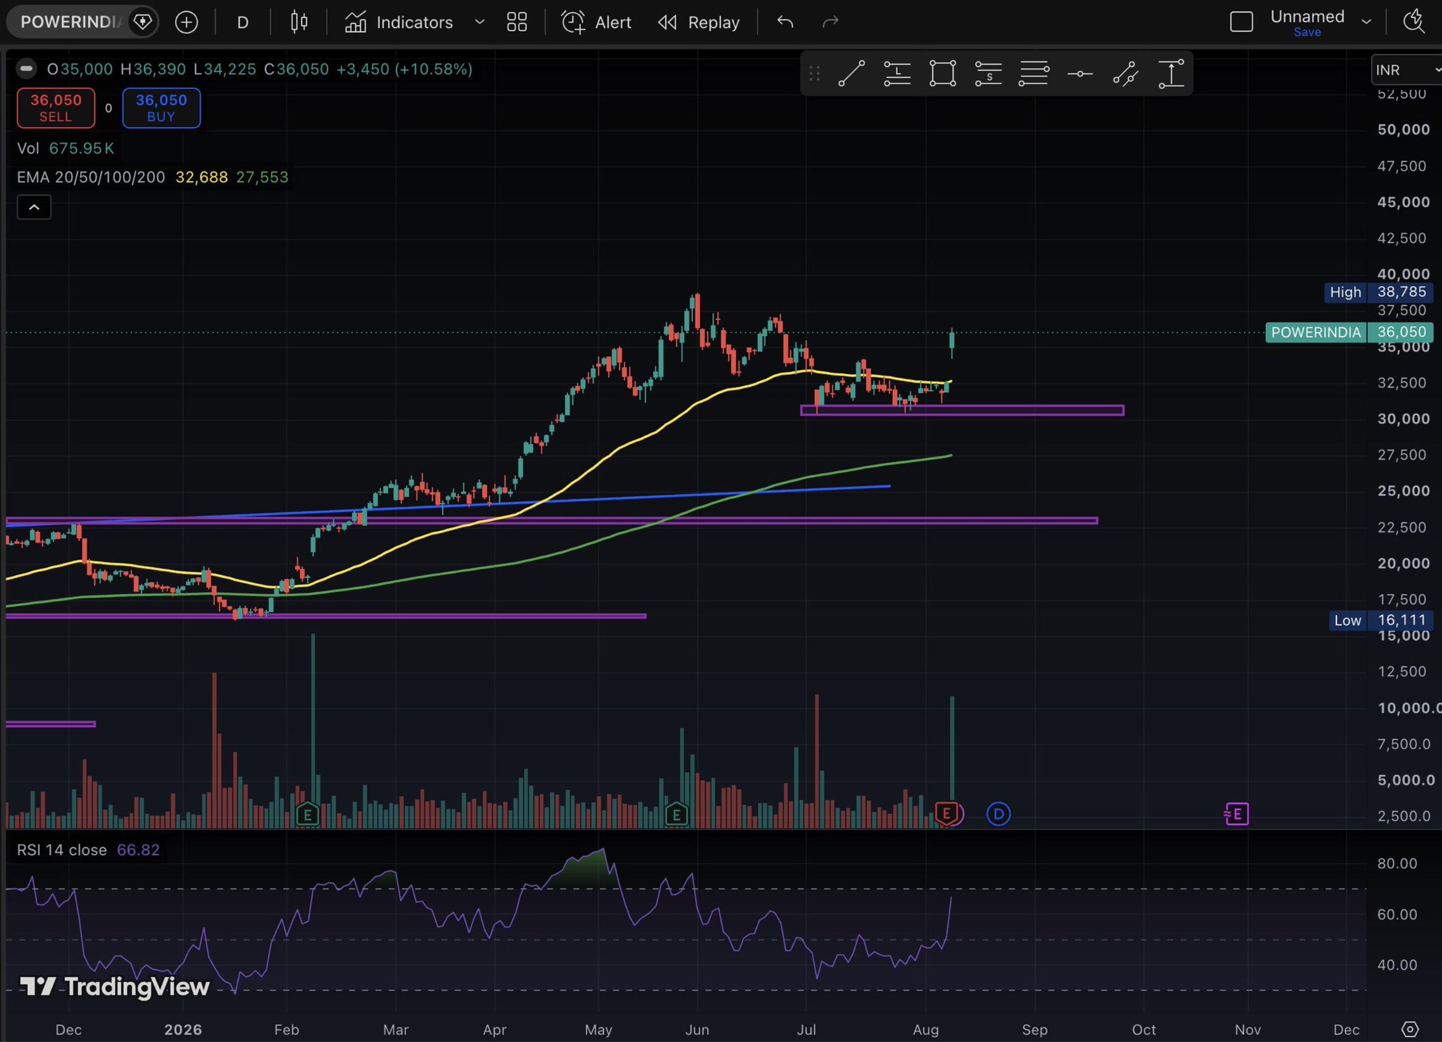Click the EMA value 27,553 in green
Viewport: 1442px width, 1042px height.
262,177
